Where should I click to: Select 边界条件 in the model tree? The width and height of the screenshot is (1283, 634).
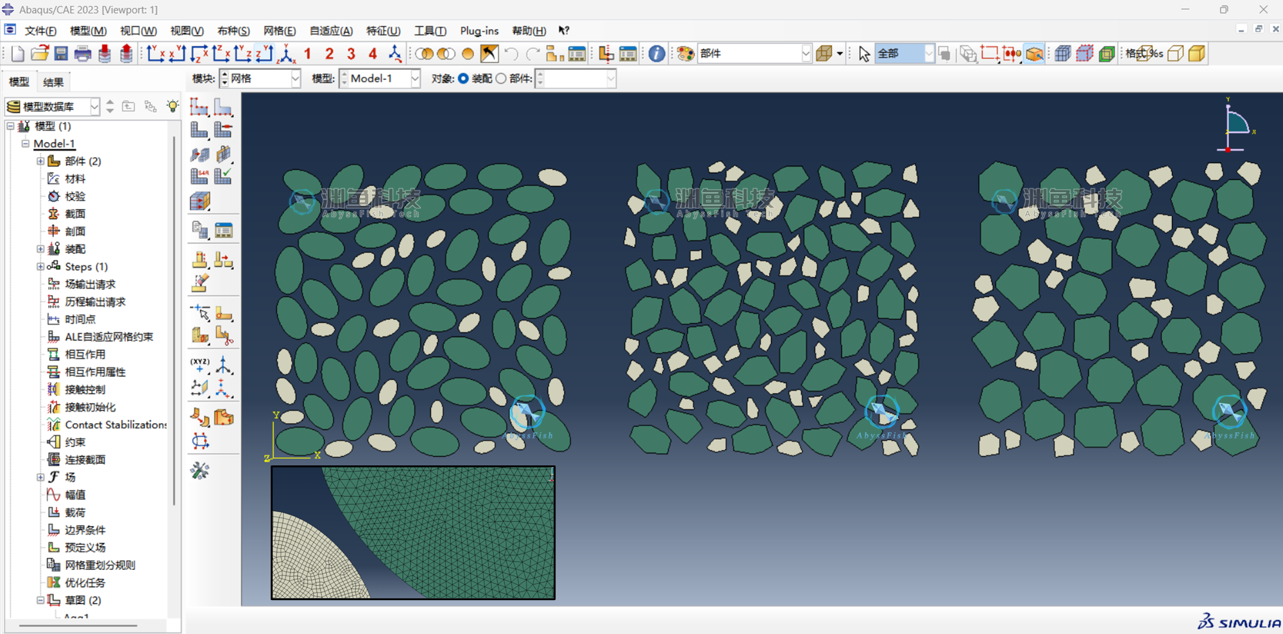[85, 530]
